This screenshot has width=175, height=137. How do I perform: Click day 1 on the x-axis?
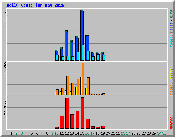[x=11, y=133]
